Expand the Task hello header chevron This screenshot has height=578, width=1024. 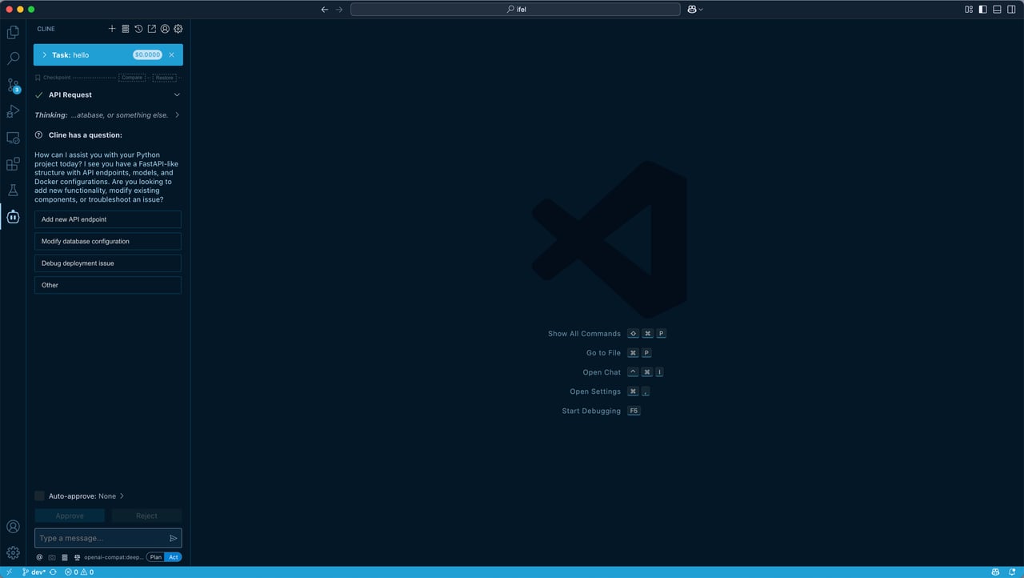coord(44,54)
